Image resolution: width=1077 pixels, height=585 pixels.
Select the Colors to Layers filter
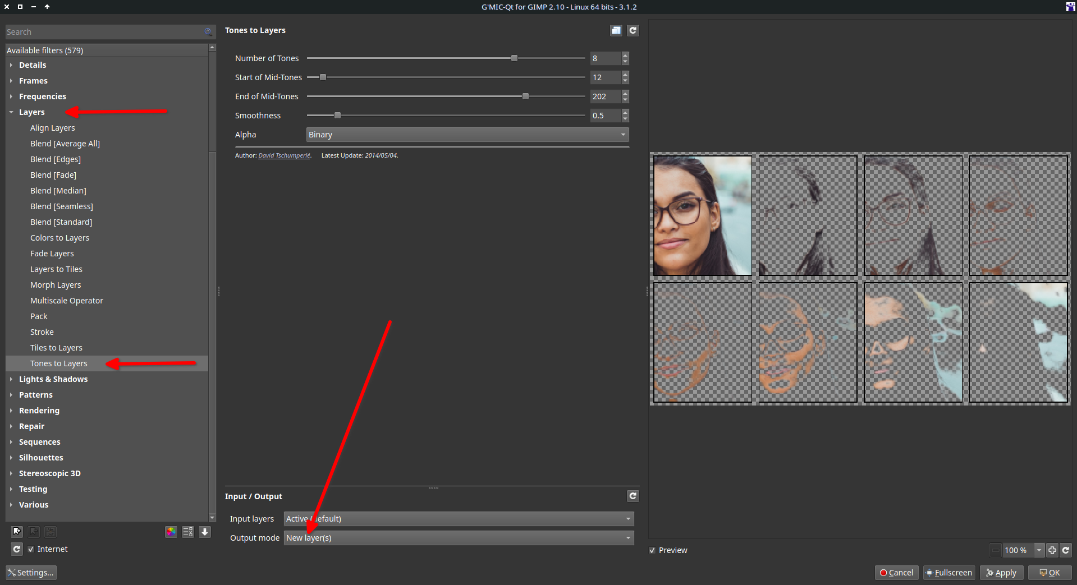click(59, 238)
